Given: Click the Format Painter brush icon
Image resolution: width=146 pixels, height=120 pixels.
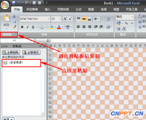Looking at the screenshot, I should pos(14,27).
